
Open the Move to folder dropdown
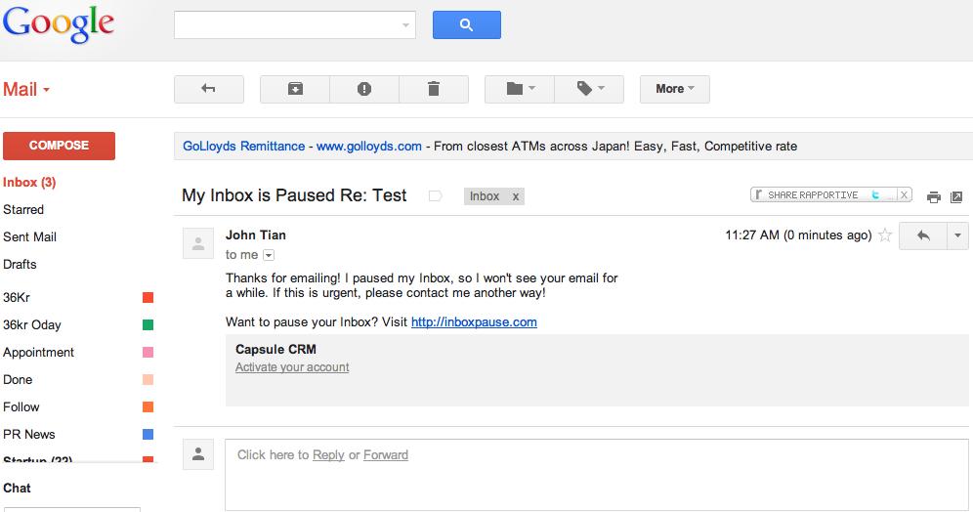[x=520, y=89]
